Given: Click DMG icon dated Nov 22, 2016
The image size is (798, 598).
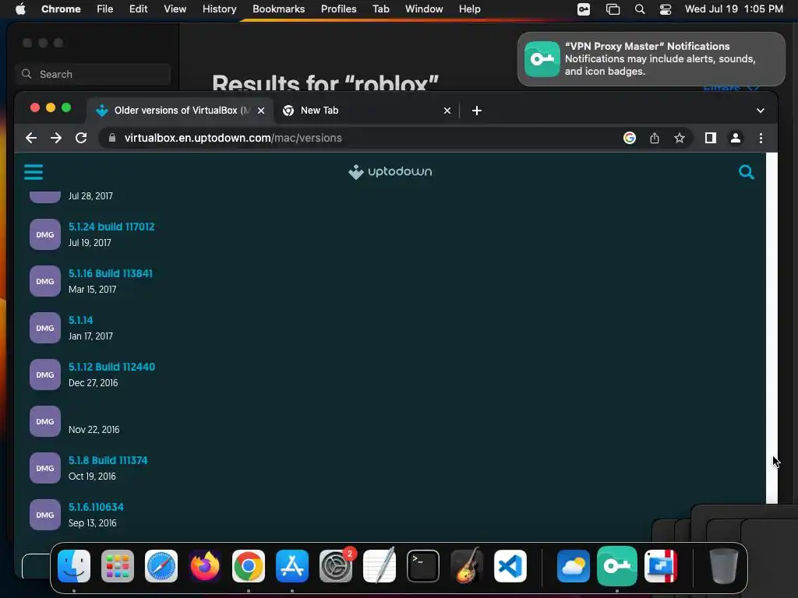Looking at the screenshot, I should [x=44, y=421].
